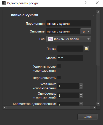Click the Тип label

[x=42, y=39]
